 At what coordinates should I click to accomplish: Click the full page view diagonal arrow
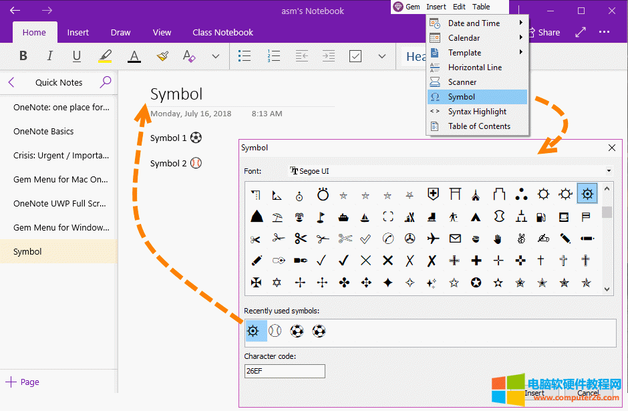[580, 31]
